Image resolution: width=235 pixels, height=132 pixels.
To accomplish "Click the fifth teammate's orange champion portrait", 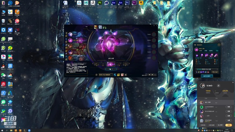I will (x=70, y=58).
